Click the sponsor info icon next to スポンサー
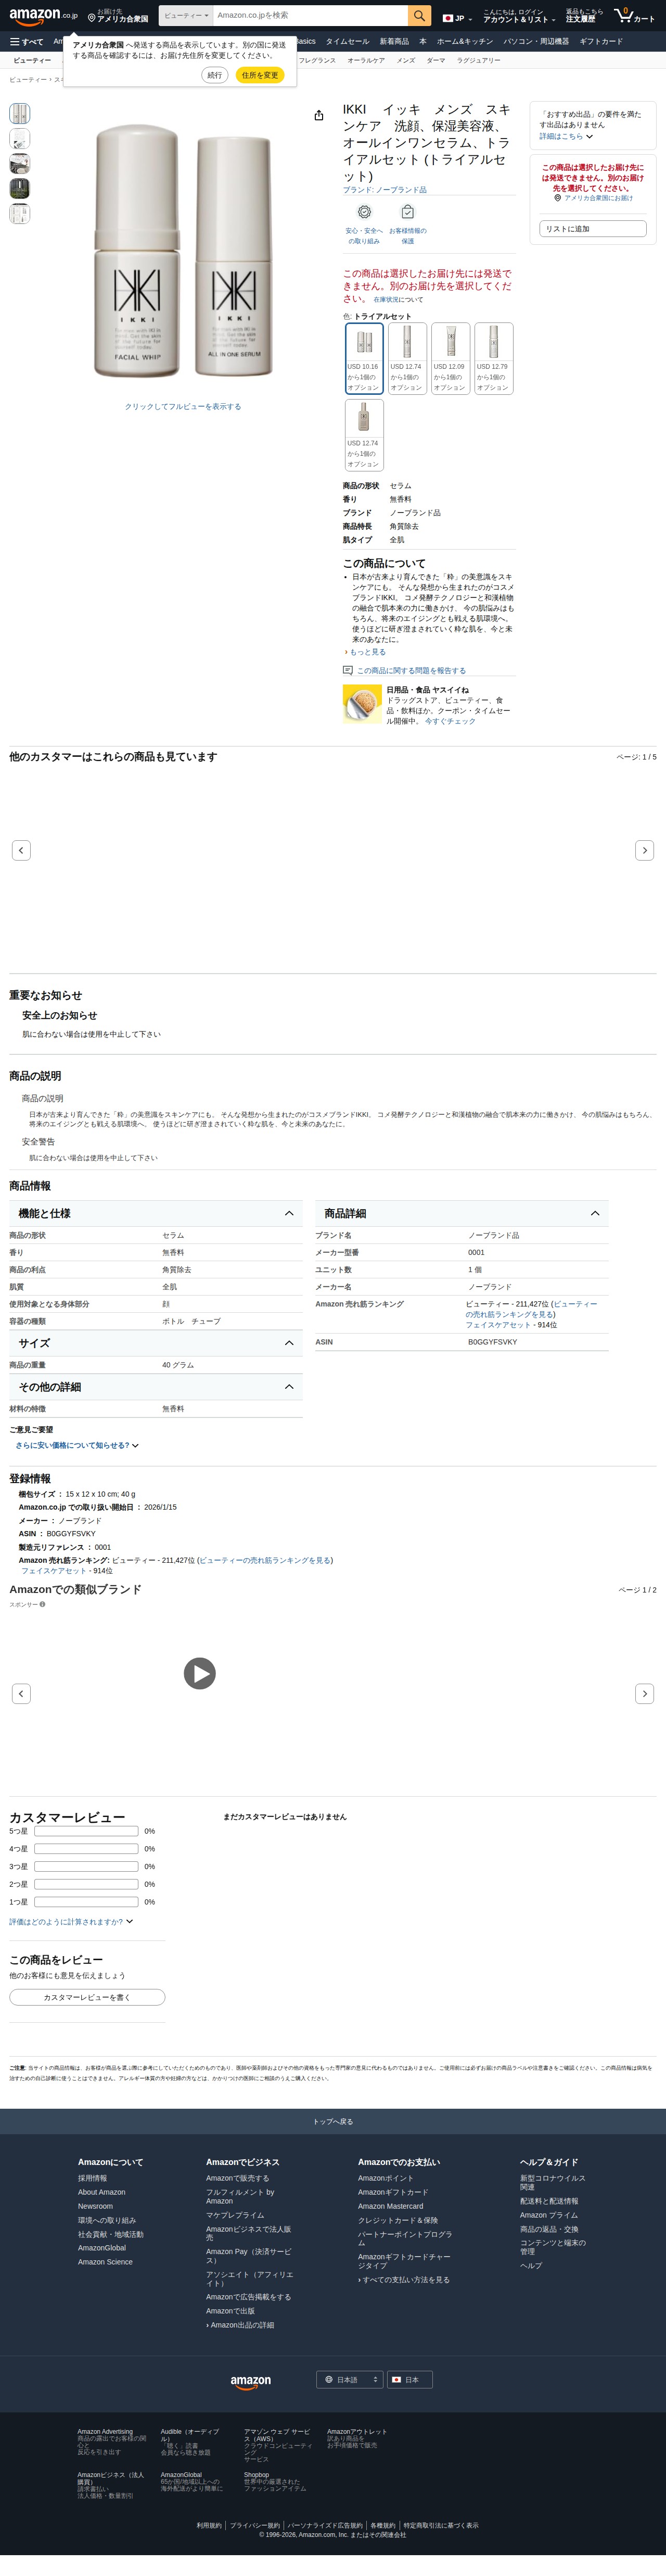 42,1604
